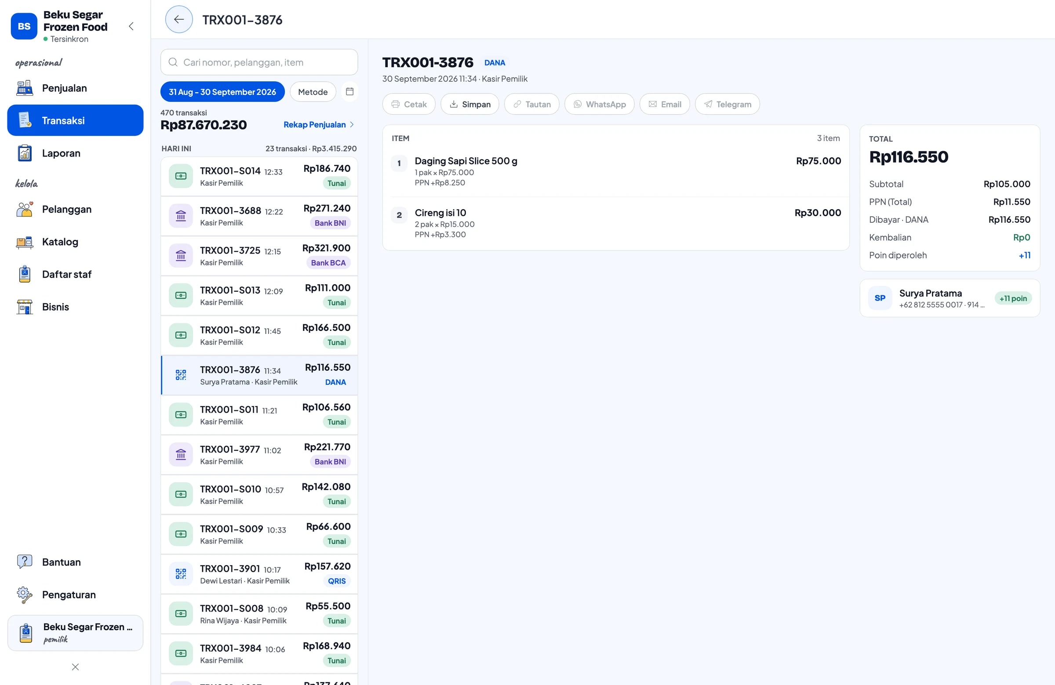Click the Bantuan help icon
1055x685 pixels.
pyautogui.click(x=24, y=562)
